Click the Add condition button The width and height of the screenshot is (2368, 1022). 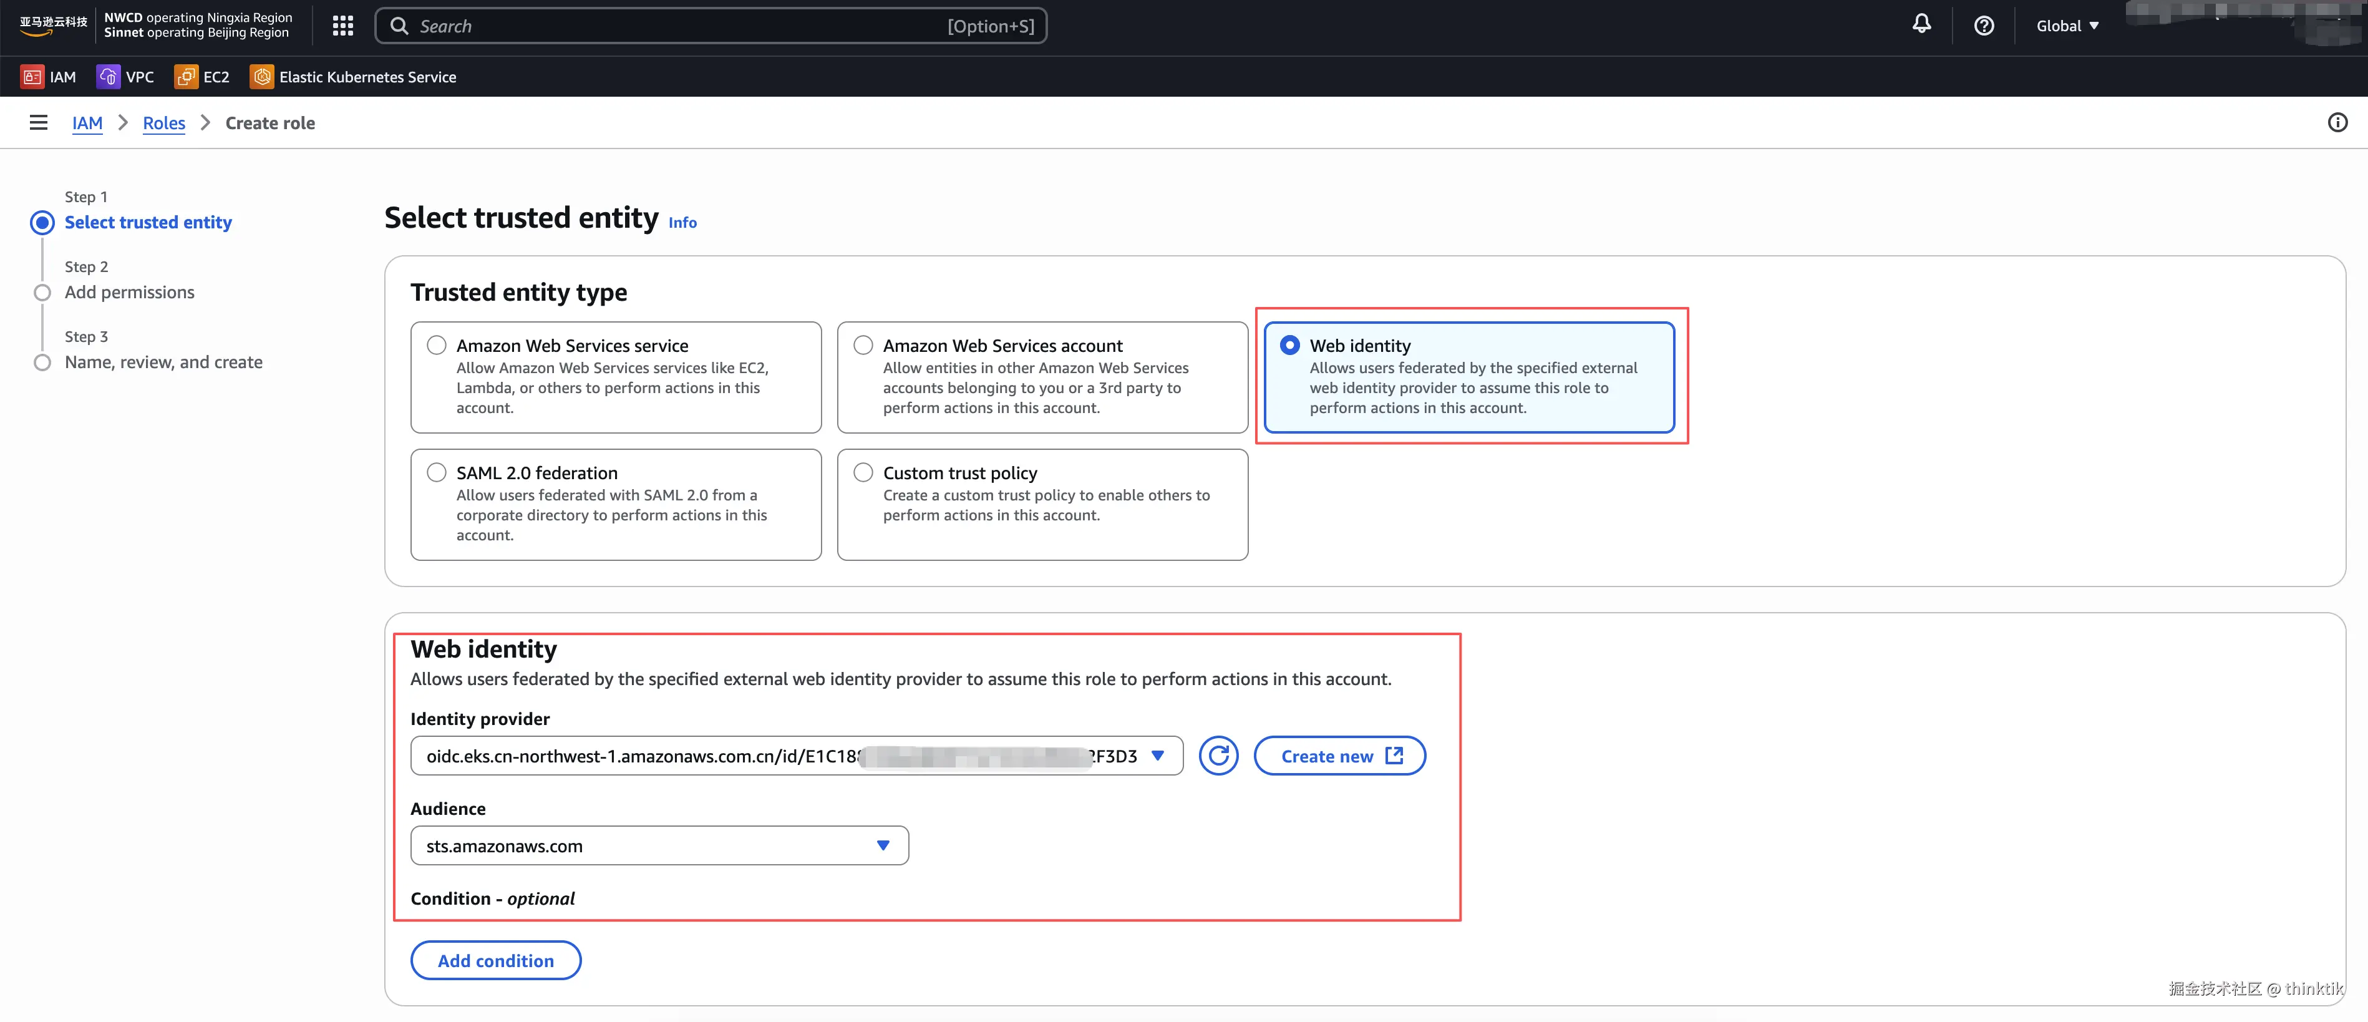[495, 960]
